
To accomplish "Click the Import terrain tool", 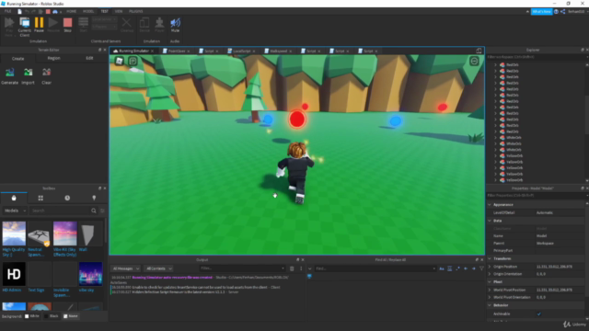I will 28,75.
